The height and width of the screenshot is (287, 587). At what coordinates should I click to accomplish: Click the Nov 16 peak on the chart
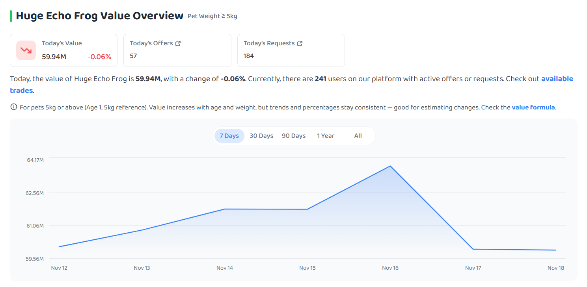[390, 166]
